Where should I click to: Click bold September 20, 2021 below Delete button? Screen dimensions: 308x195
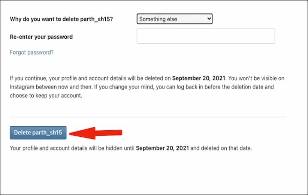point(163,148)
